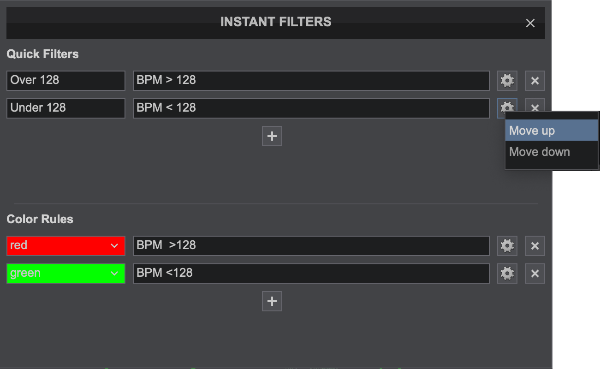Remove the Under 128 quick filter

(x=535, y=106)
